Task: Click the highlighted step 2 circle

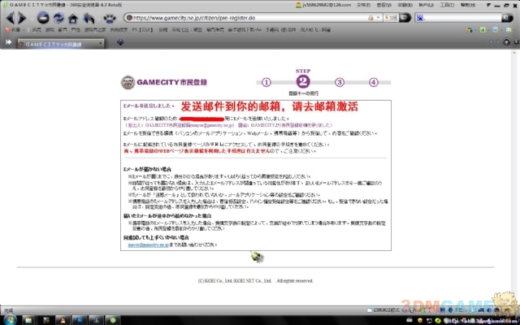Action: pyautogui.click(x=302, y=80)
